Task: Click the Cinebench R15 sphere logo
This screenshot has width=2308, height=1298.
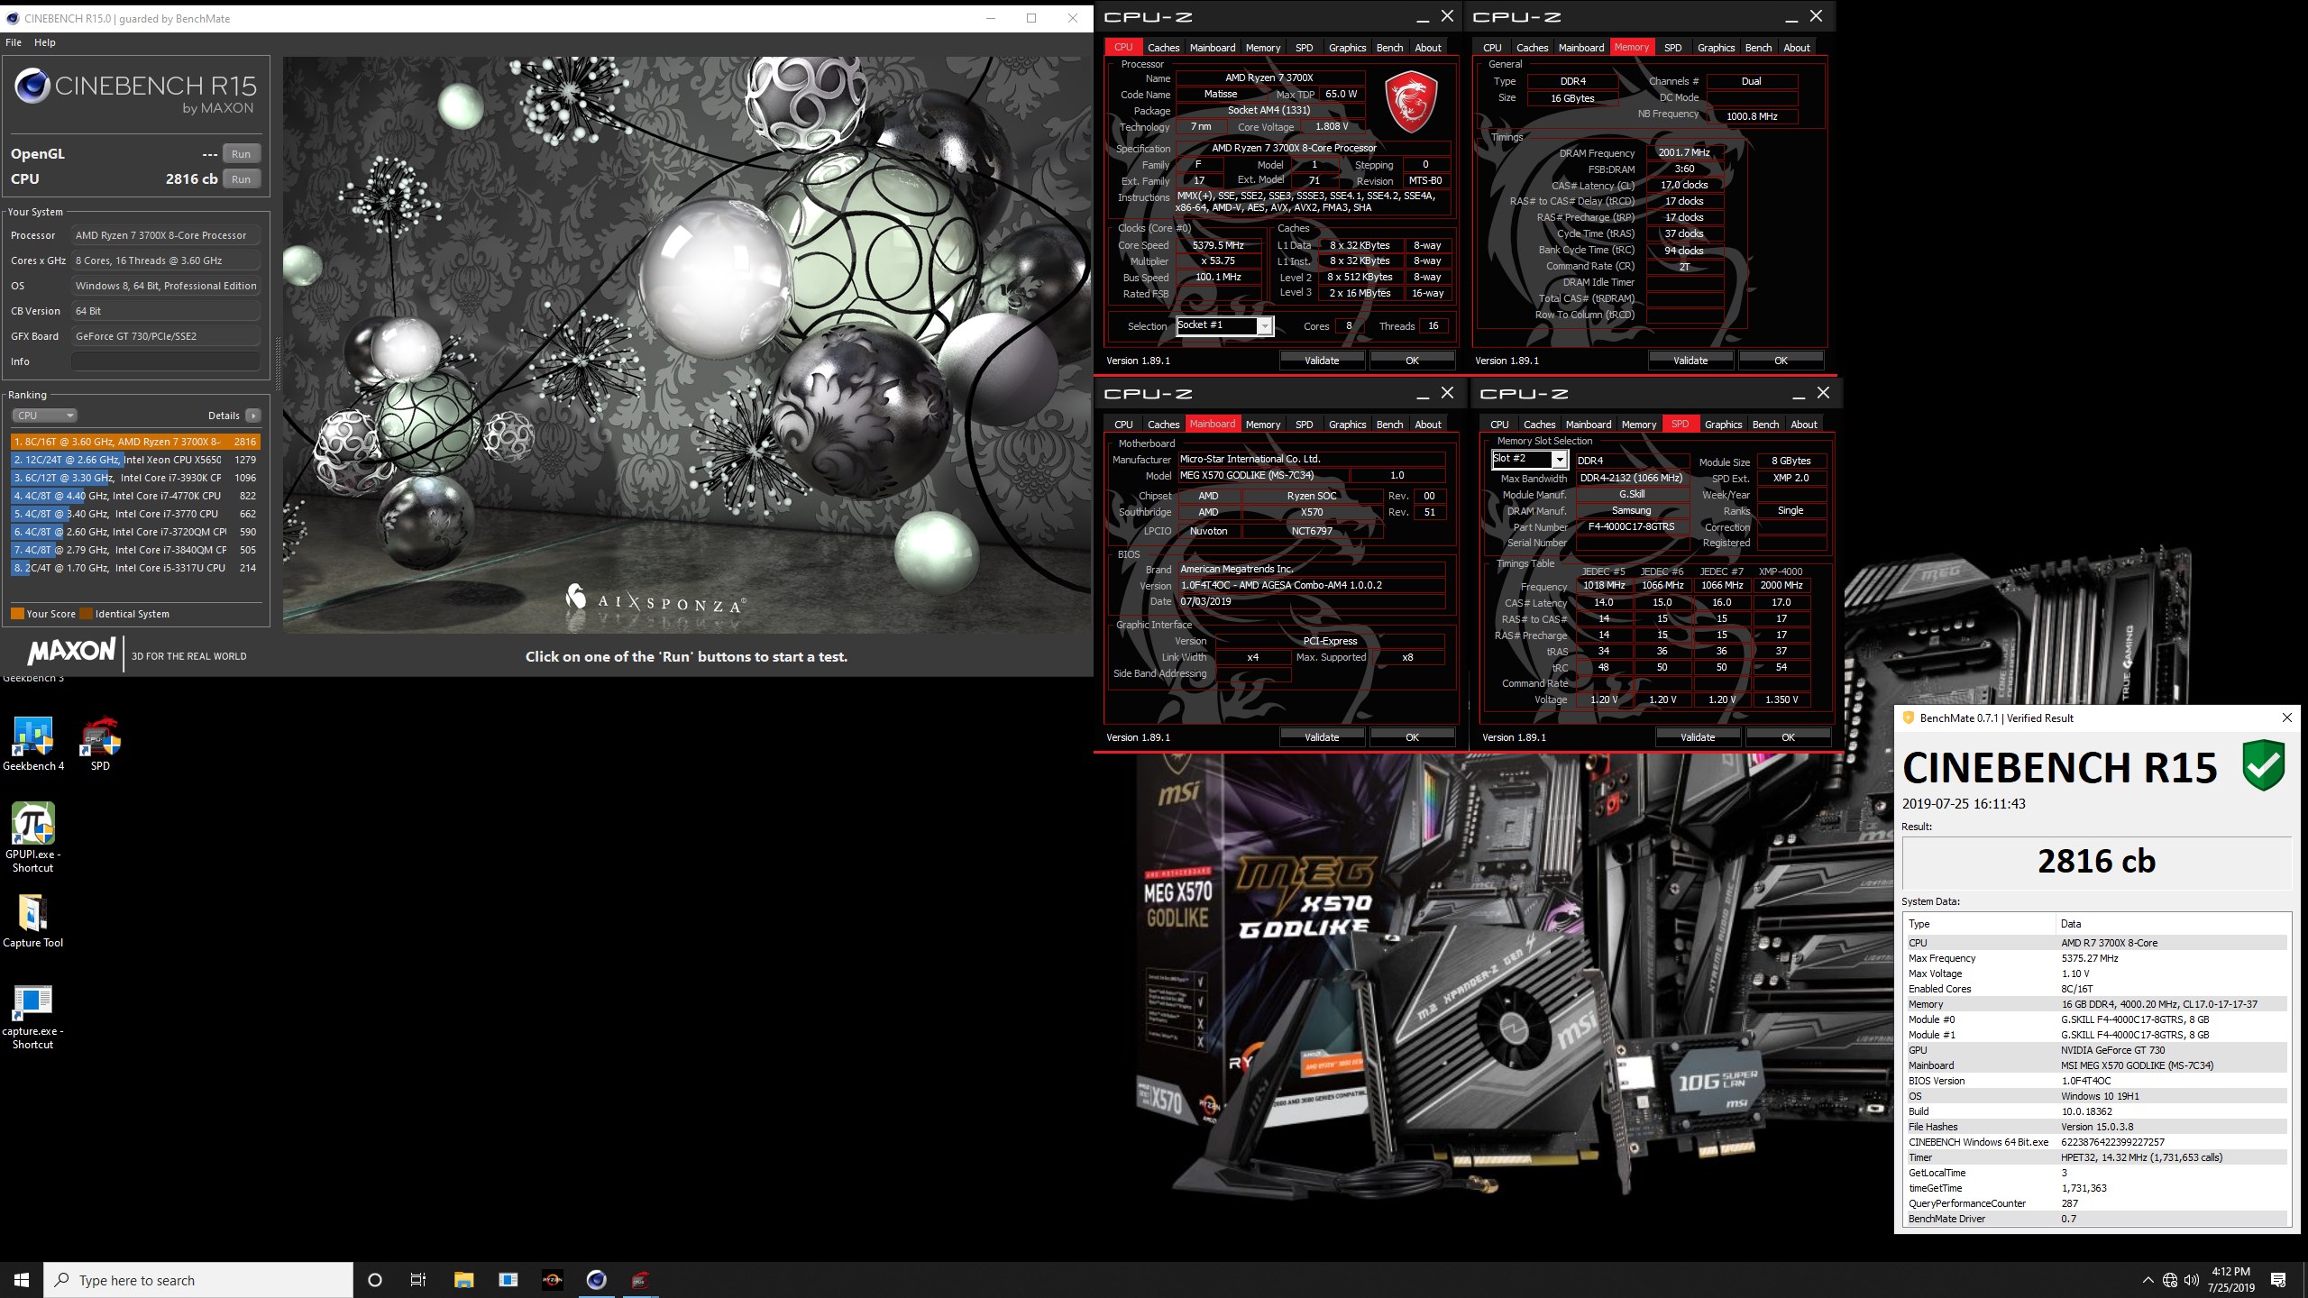Action: pos(32,86)
